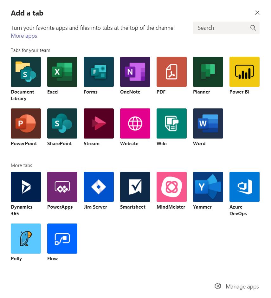Viewport: 271px width, 298px height.
Task: Select the Excel app tile
Action: [62, 72]
